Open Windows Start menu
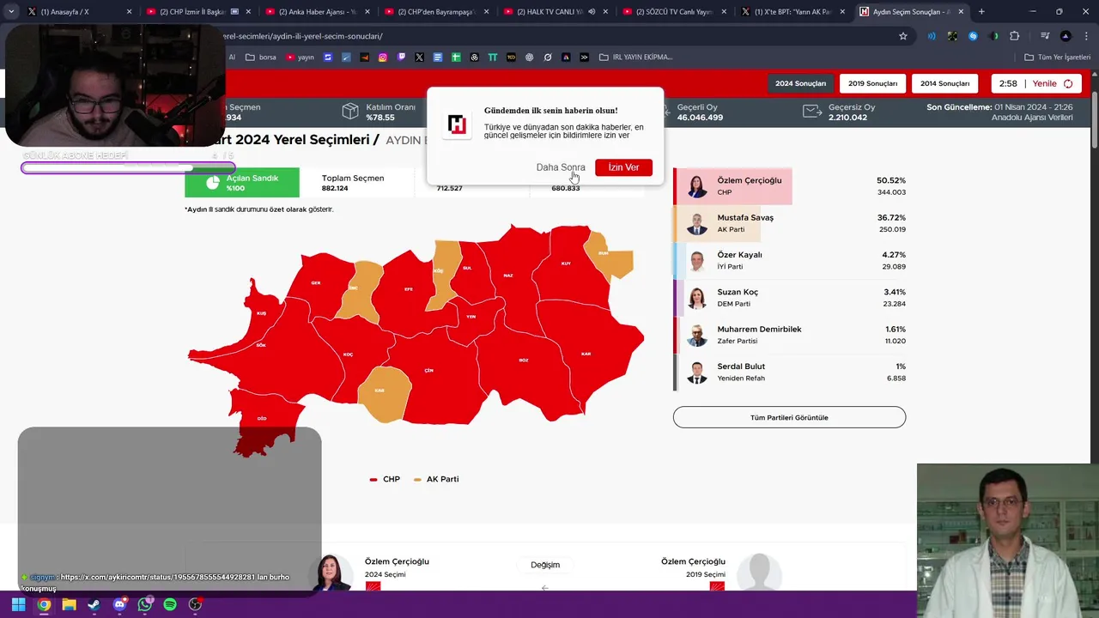Image resolution: width=1099 pixels, height=618 pixels. click(x=19, y=604)
